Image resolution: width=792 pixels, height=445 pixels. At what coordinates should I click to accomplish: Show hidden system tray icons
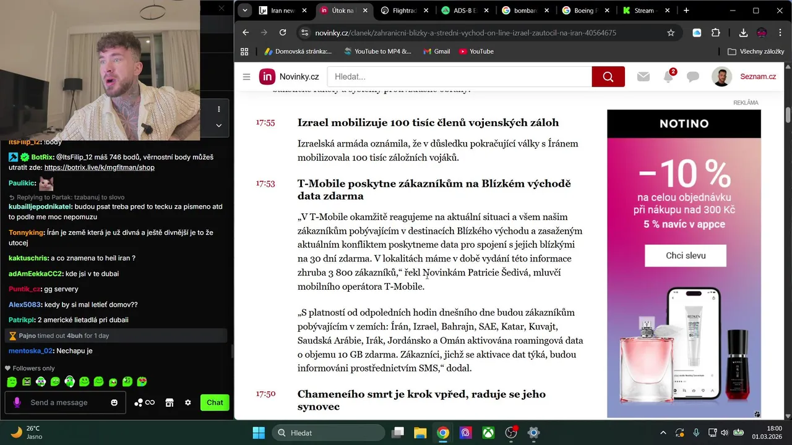[663, 433]
